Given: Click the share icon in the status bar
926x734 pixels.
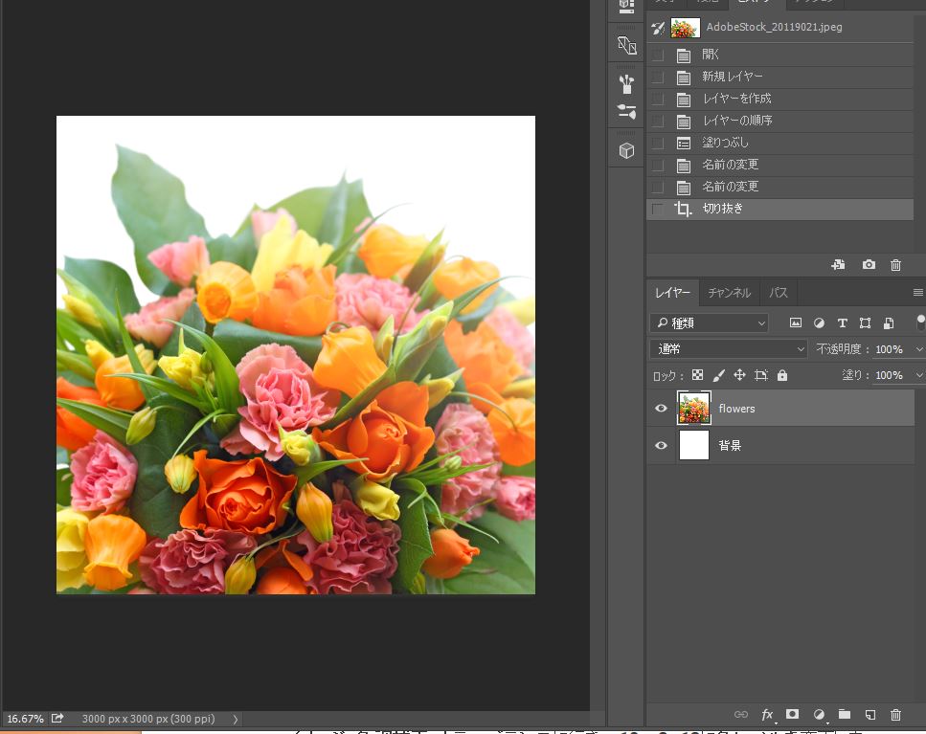Looking at the screenshot, I should (x=57, y=718).
